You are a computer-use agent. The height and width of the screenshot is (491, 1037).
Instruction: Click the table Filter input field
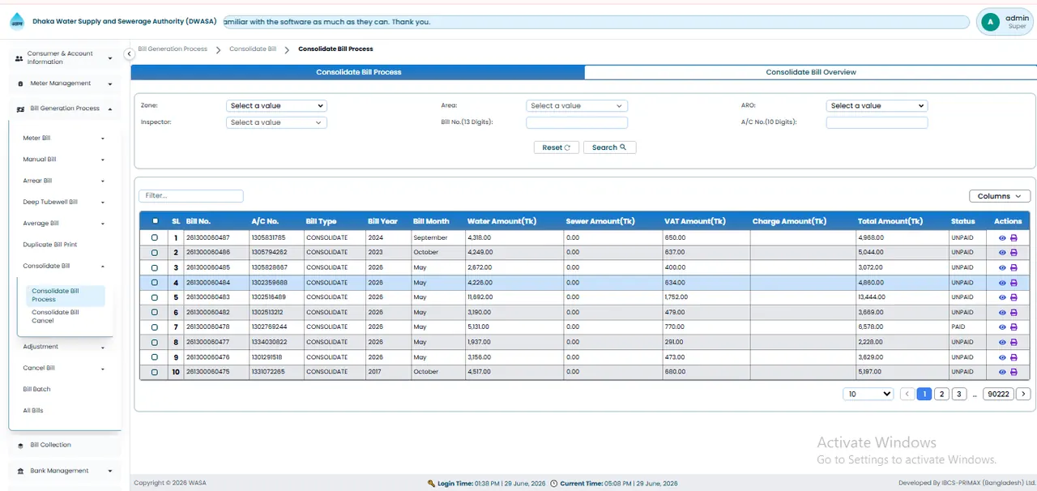191,196
